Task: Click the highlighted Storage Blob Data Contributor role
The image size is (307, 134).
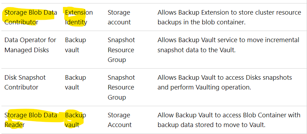Action: (31, 17)
